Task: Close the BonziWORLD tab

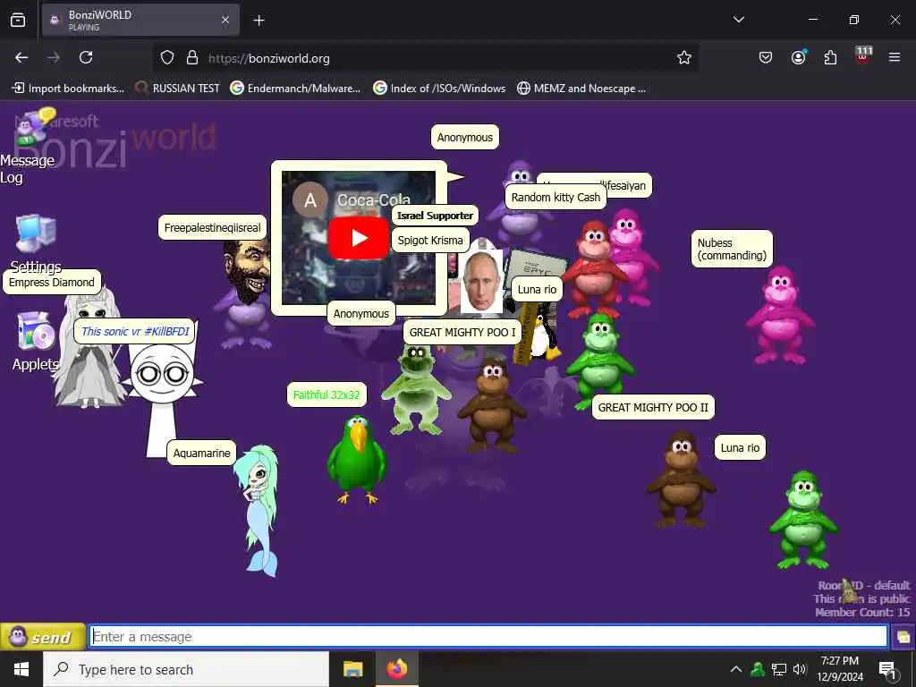Action: 225,20
